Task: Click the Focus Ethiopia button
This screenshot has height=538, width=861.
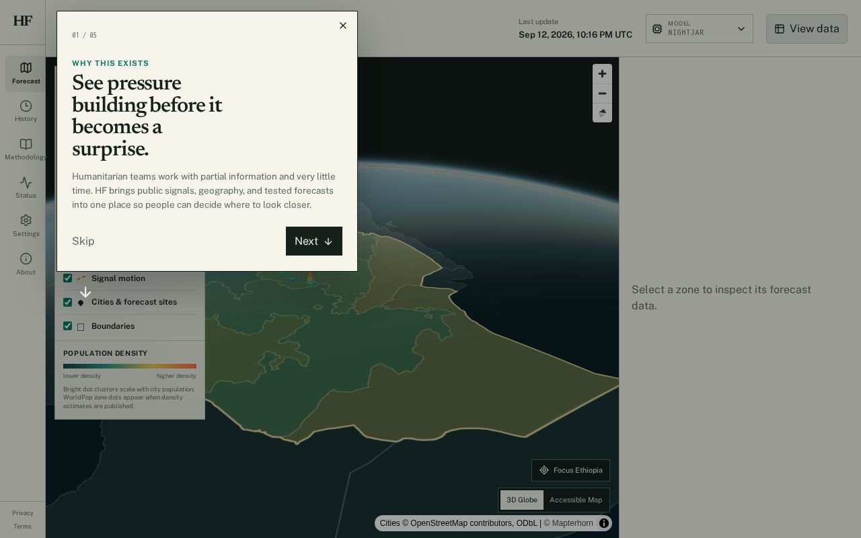Action: [x=570, y=470]
